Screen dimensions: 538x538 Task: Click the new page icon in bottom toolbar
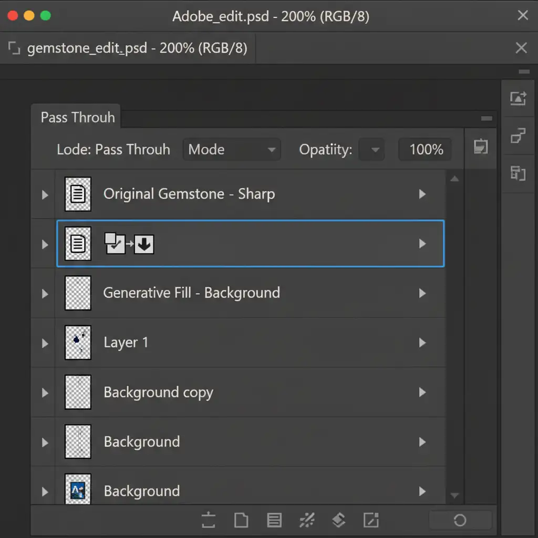(241, 520)
